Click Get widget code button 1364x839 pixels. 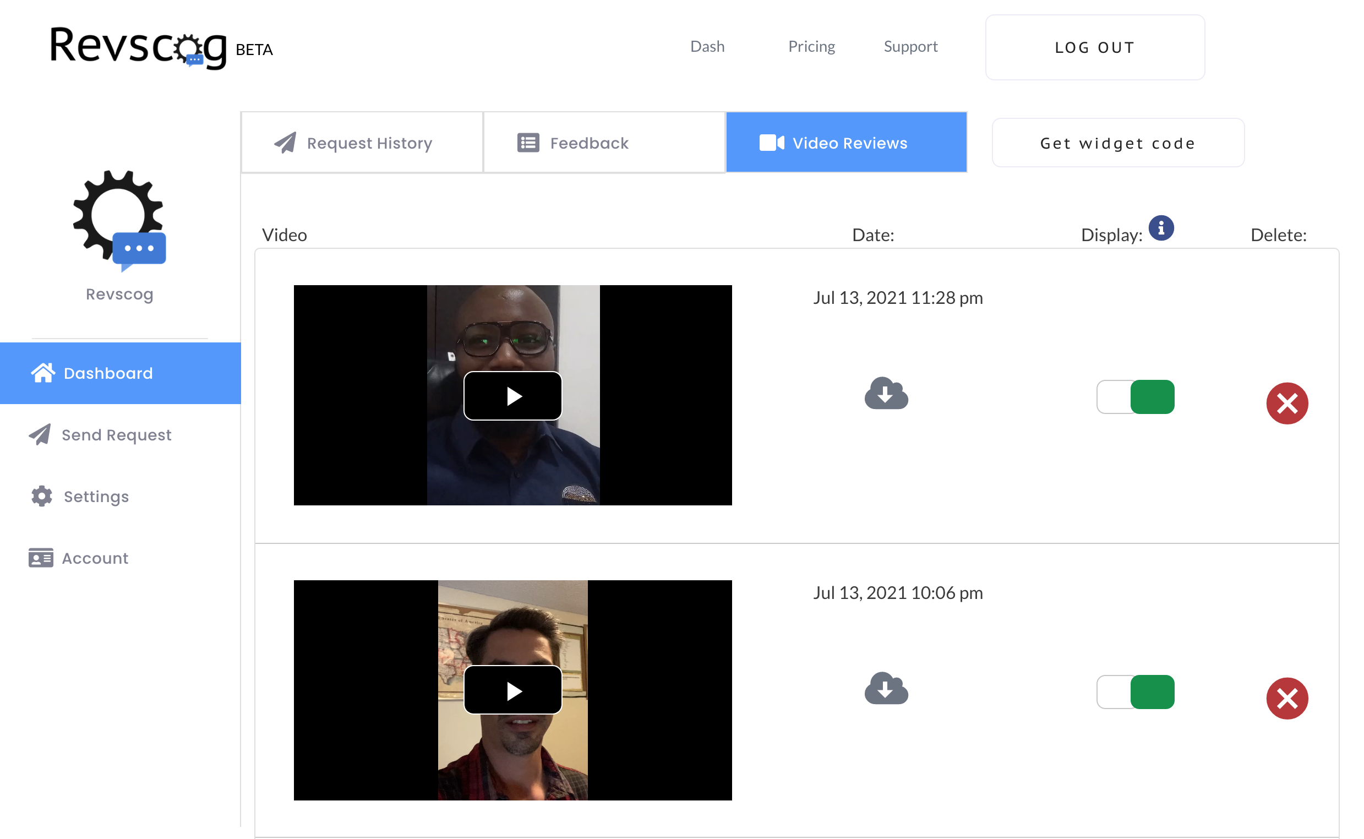[1117, 143]
